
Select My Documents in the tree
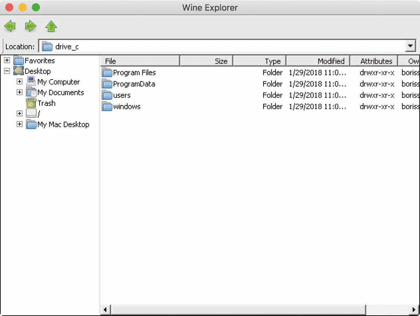61,92
